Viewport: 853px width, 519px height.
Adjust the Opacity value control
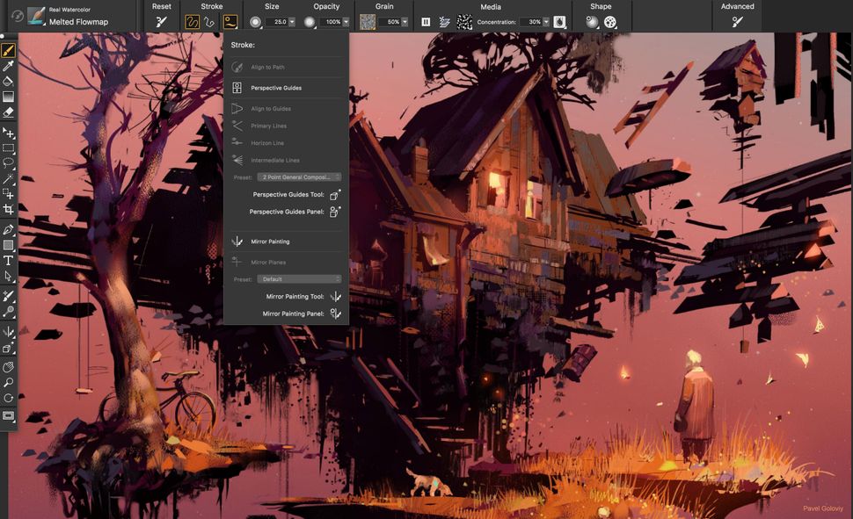point(332,22)
